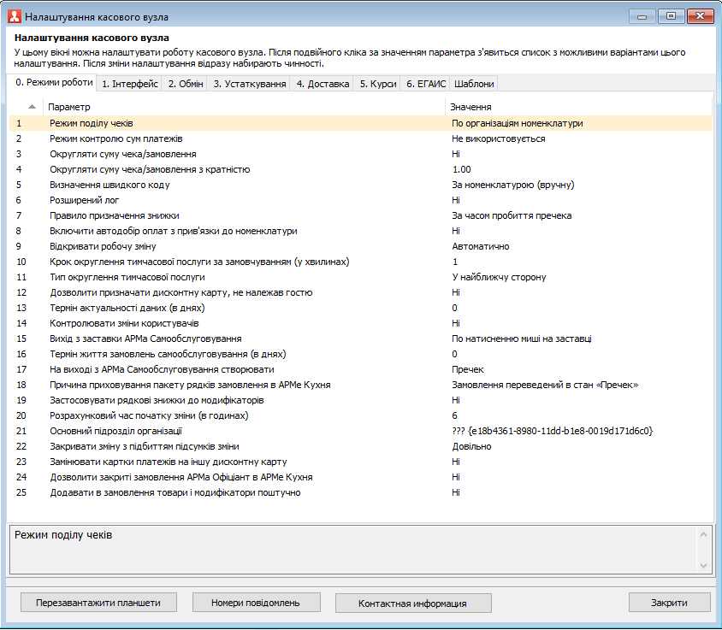722x630 pixels.
Task: Click value 6 for shift start hour
Action: click(x=454, y=415)
